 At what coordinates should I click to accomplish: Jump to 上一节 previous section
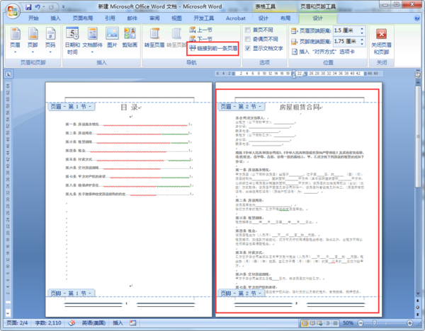(x=200, y=30)
